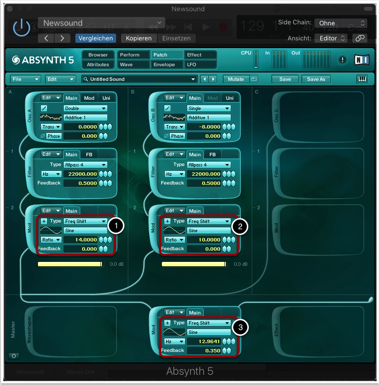380x385 pixels.
Task: Click the link chain icon button
Action: click(360, 38)
